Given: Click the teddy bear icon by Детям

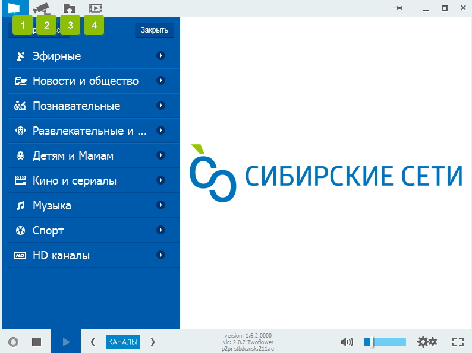Looking at the screenshot, I should [20, 155].
